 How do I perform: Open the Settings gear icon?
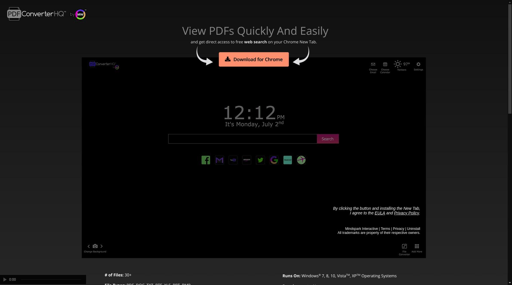click(x=418, y=65)
